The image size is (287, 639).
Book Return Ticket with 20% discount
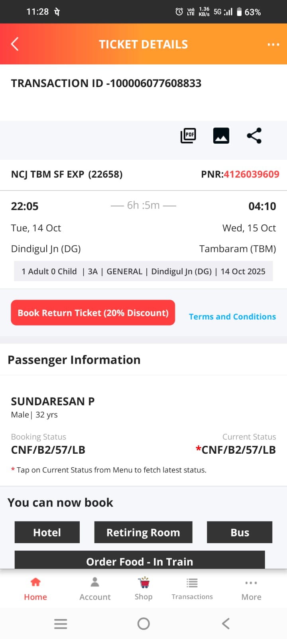point(93,313)
